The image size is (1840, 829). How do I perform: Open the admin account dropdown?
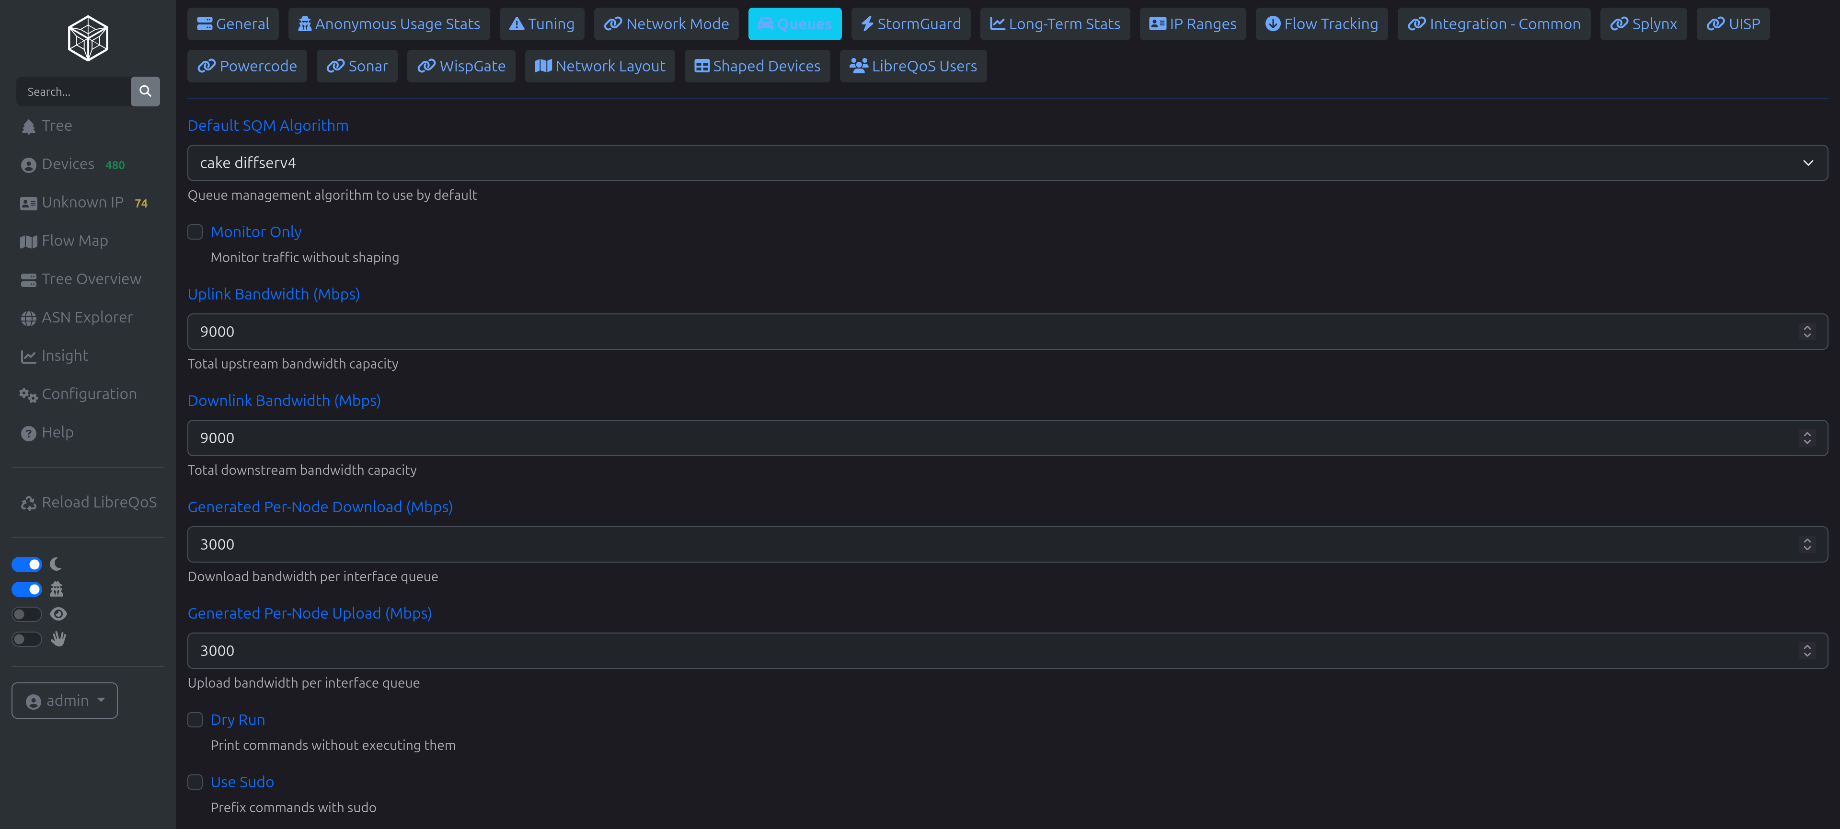[x=64, y=701]
